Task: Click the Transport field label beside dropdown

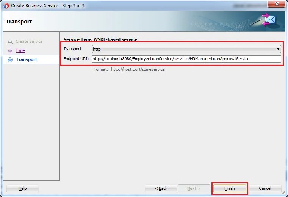Action: point(72,49)
